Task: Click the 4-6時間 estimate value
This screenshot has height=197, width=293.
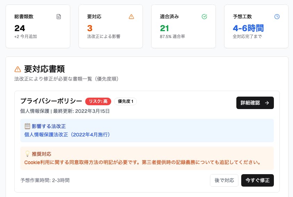Action: [248, 28]
